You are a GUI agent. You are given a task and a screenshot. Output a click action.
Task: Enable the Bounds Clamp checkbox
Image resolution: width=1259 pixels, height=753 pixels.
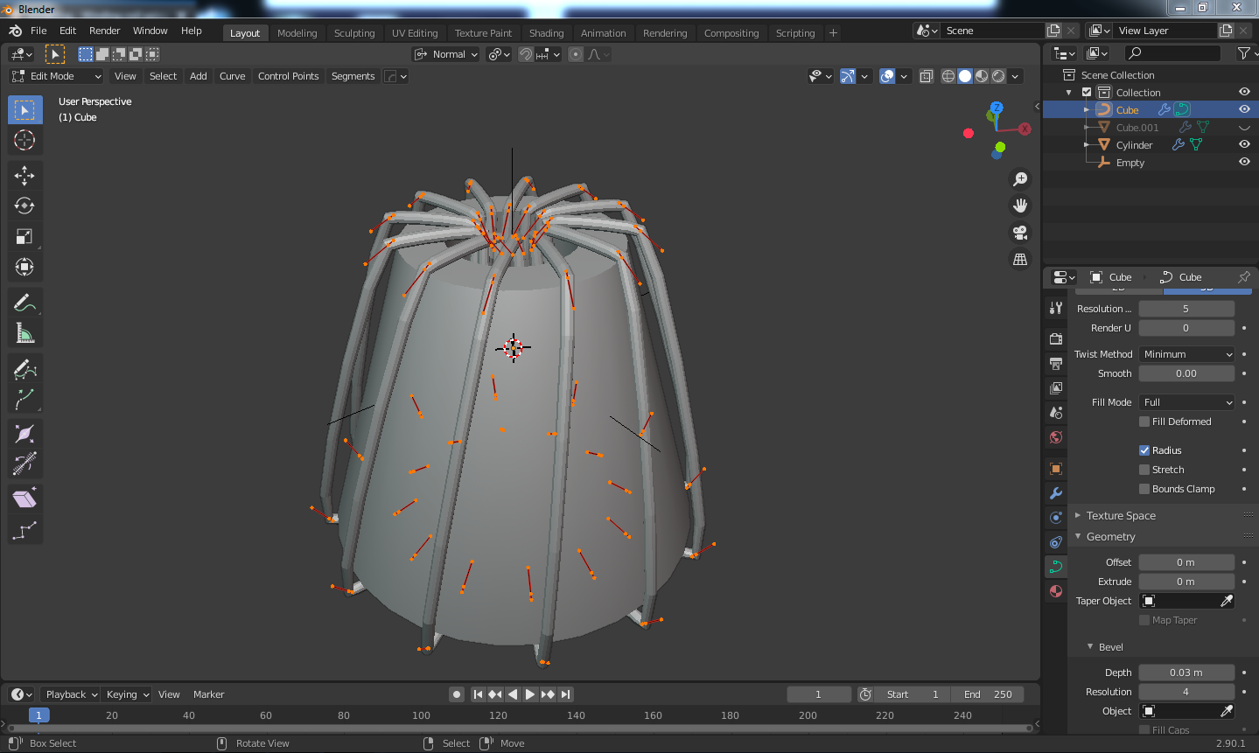pyautogui.click(x=1144, y=489)
